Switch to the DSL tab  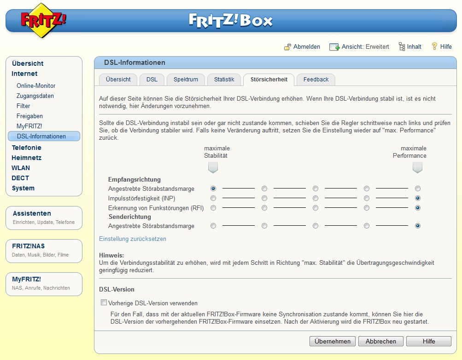(x=152, y=80)
